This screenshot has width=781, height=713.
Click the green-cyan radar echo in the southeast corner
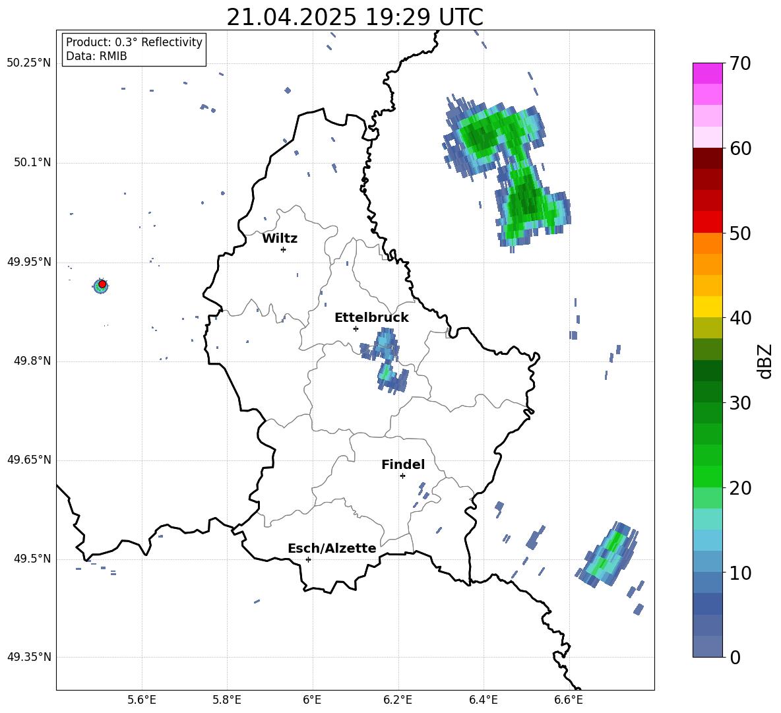point(607,555)
